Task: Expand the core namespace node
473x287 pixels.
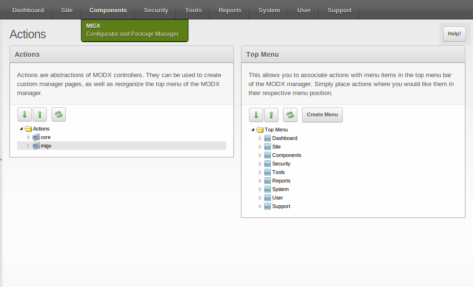Action: click(x=29, y=137)
